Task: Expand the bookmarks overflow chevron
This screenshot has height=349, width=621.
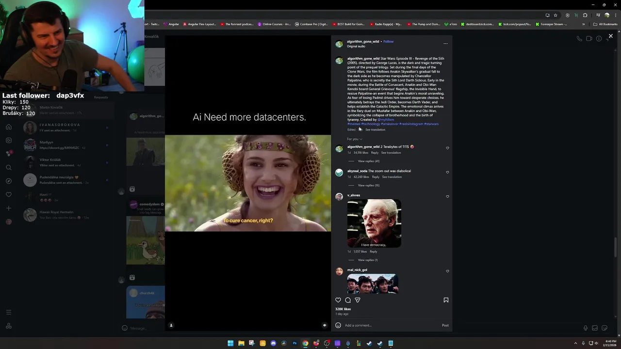Action: pos(584,24)
